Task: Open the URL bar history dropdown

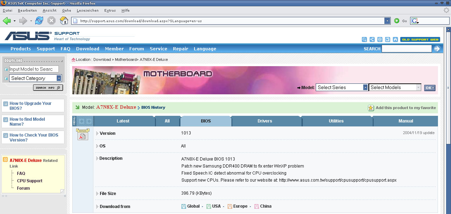Action: click(387, 21)
